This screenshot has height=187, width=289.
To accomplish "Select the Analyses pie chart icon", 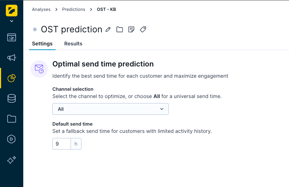I will point(12,78).
